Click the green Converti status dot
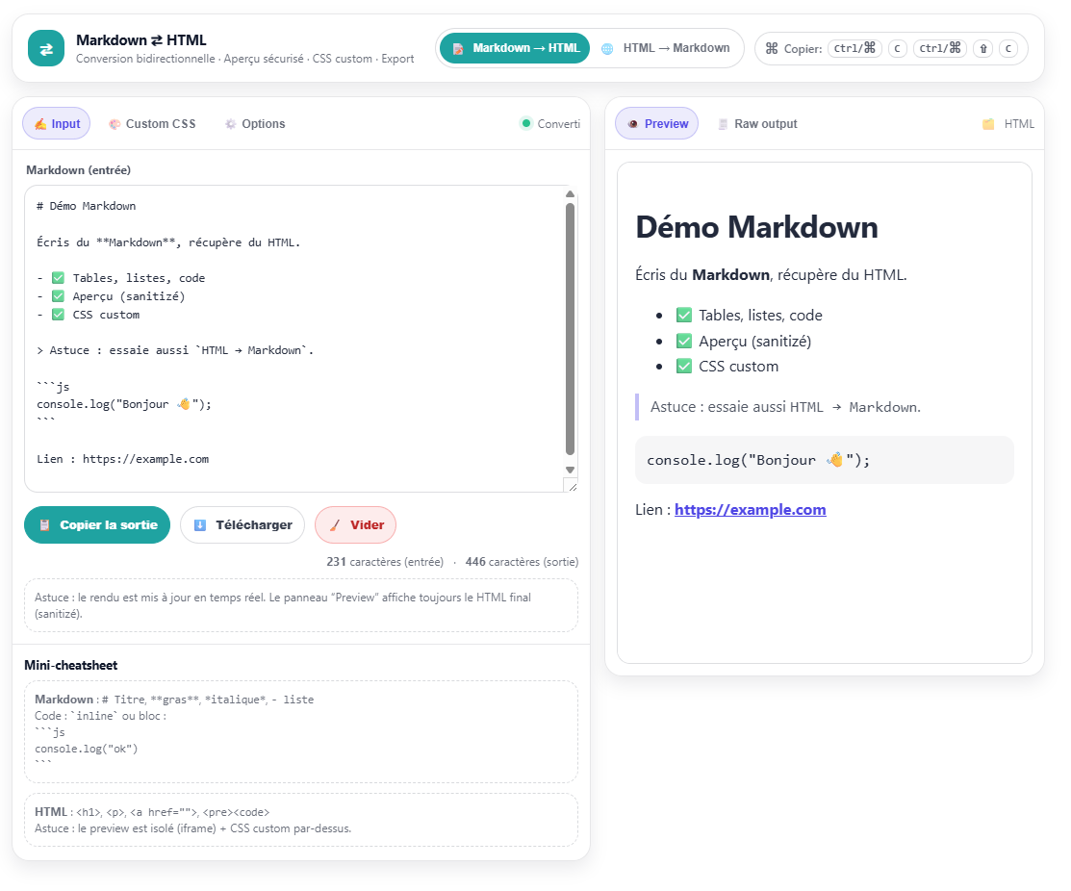The image size is (1071, 891). coord(526,123)
